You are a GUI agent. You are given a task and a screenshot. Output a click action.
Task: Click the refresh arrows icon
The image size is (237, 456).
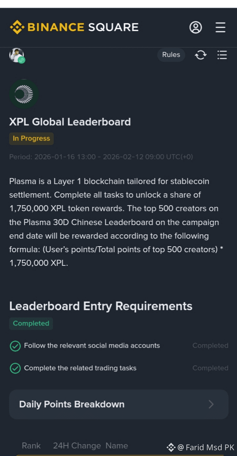201,55
